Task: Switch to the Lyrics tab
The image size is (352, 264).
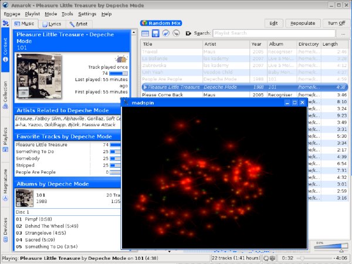Action: (52, 24)
